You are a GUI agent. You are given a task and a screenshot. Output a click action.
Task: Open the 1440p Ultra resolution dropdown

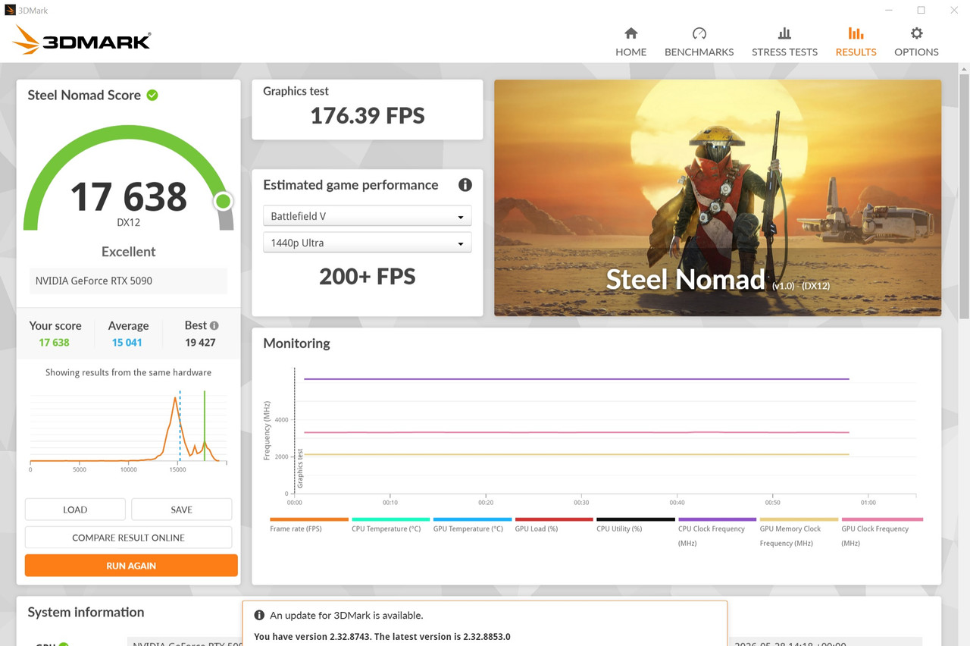click(367, 243)
